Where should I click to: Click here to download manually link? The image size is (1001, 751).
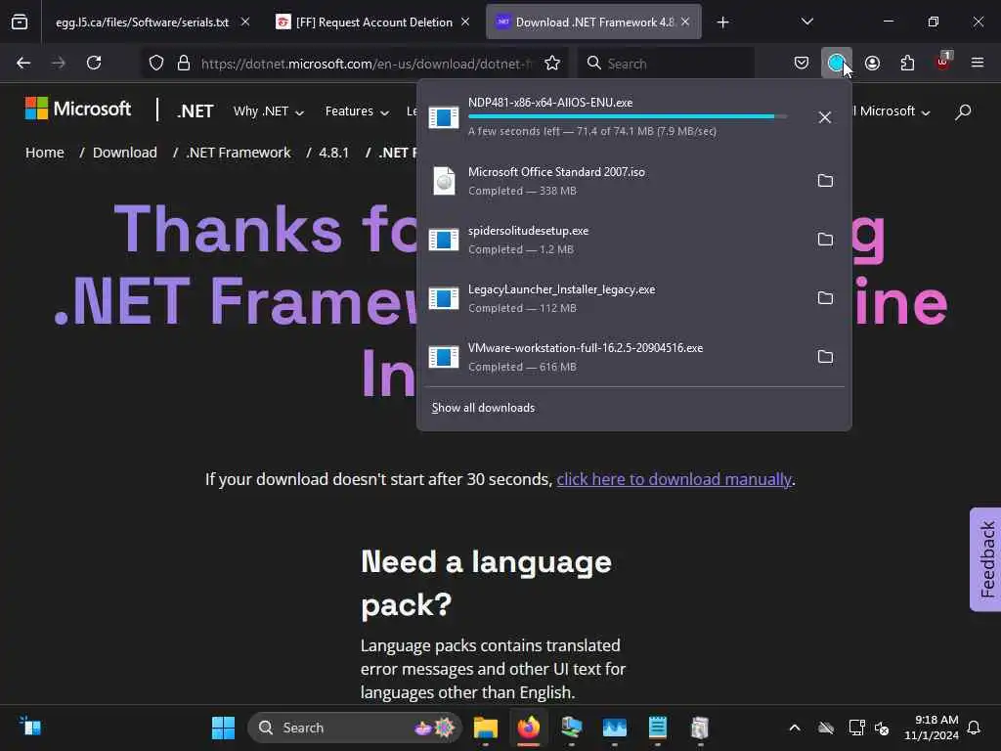click(675, 479)
